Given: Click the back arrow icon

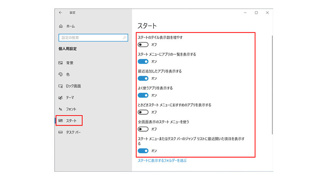Looking at the screenshot, I should 60,12.
